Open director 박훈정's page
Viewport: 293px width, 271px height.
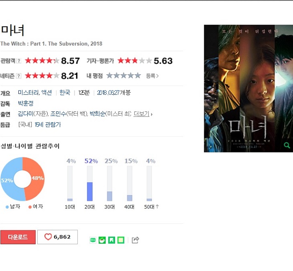coord(26,103)
